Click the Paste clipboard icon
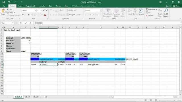The image size is (182, 102). click(x=3, y=11)
